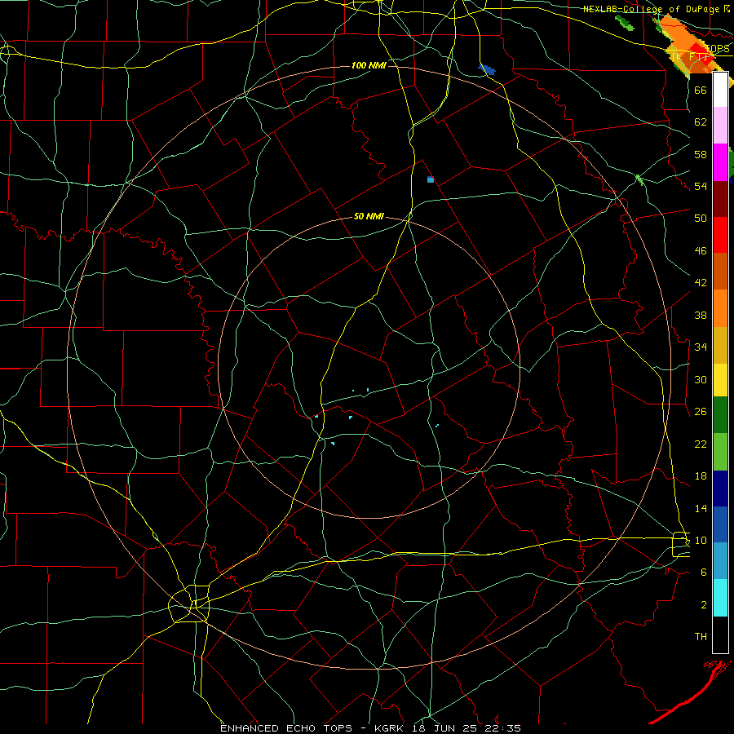Select the dark green legend swatch
734x734 pixels.
point(720,415)
